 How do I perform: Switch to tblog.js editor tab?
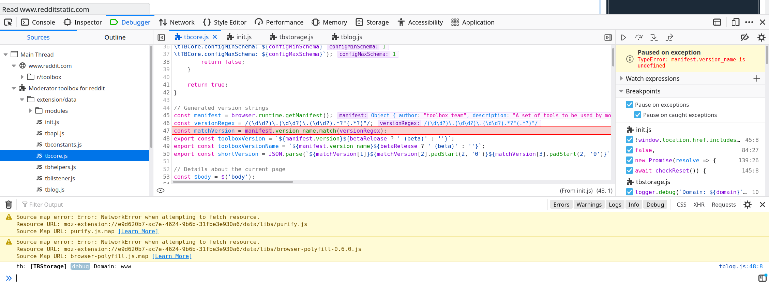coord(347,37)
